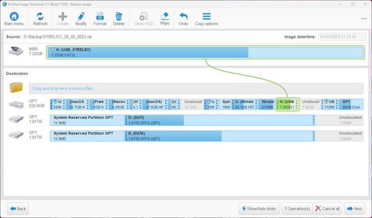Select the C: (Windows) 93.1GB partition
This screenshot has width=372, height=218.
point(245,104)
